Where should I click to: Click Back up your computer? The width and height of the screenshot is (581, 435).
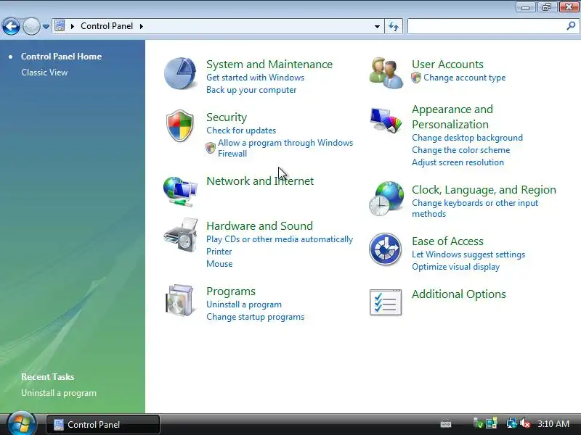coord(251,90)
